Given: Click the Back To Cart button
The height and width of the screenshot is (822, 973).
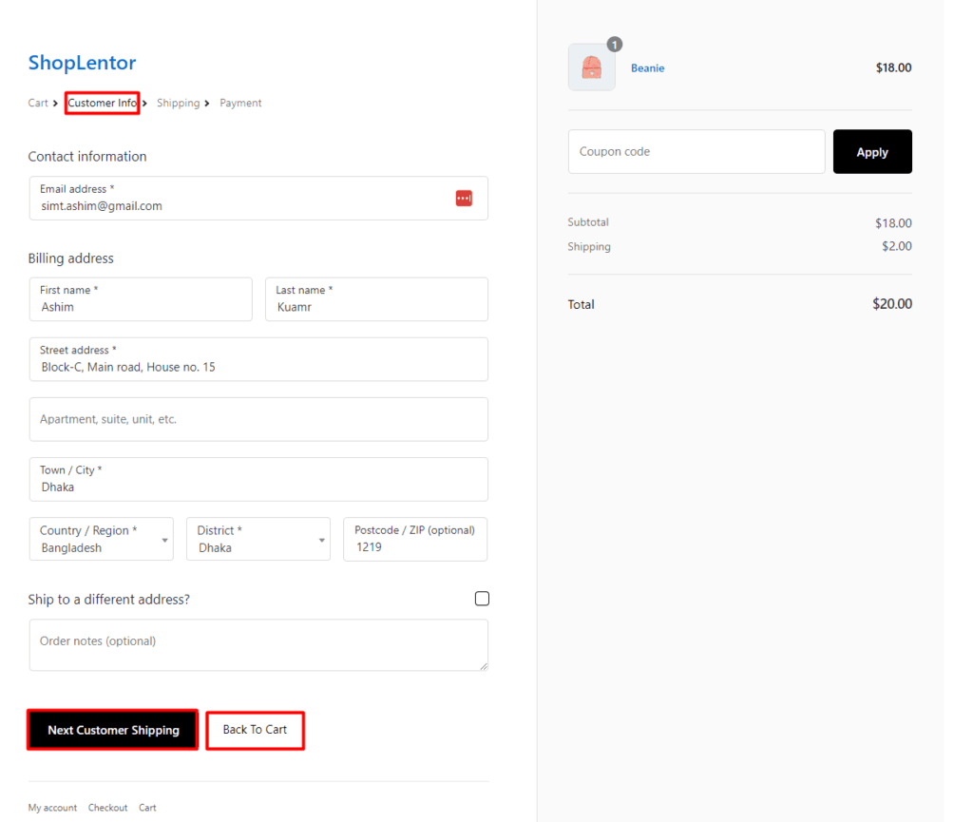Looking at the screenshot, I should click(x=255, y=730).
